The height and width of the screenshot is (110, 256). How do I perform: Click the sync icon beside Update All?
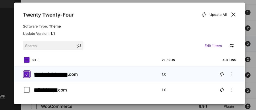(204, 15)
